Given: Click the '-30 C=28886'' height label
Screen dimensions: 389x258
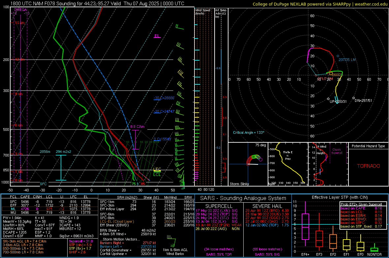Looking at the screenshot, I should [x=164, y=98].
